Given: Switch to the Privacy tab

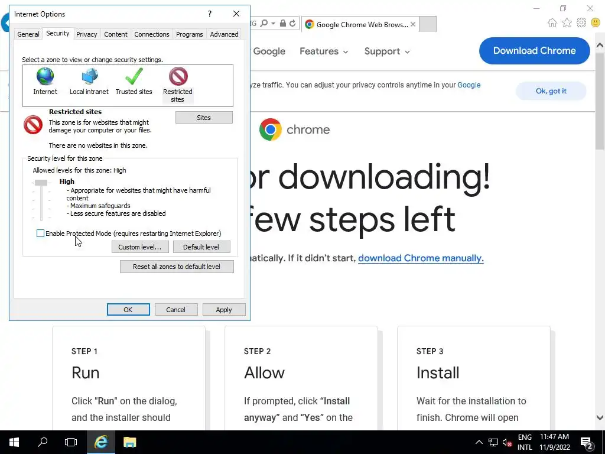Looking at the screenshot, I should pyautogui.click(x=86, y=34).
